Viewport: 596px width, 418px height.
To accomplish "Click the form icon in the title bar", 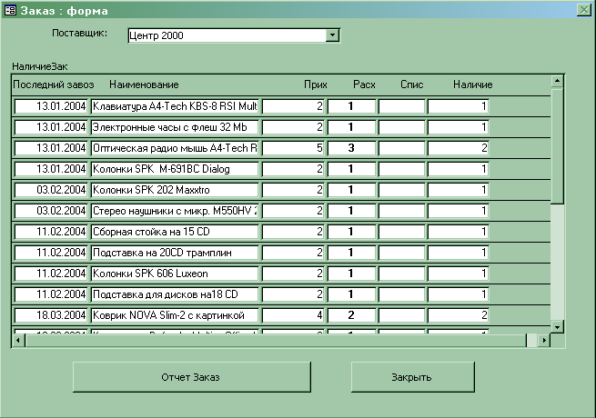I will [11, 10].
